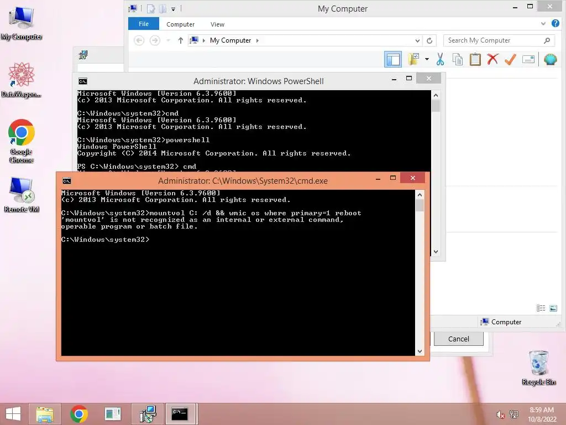The height and width of the screenshot is (425, 566).
Task: Click the PowerShell scrollbar up arrow
Action: click(436, 95)
